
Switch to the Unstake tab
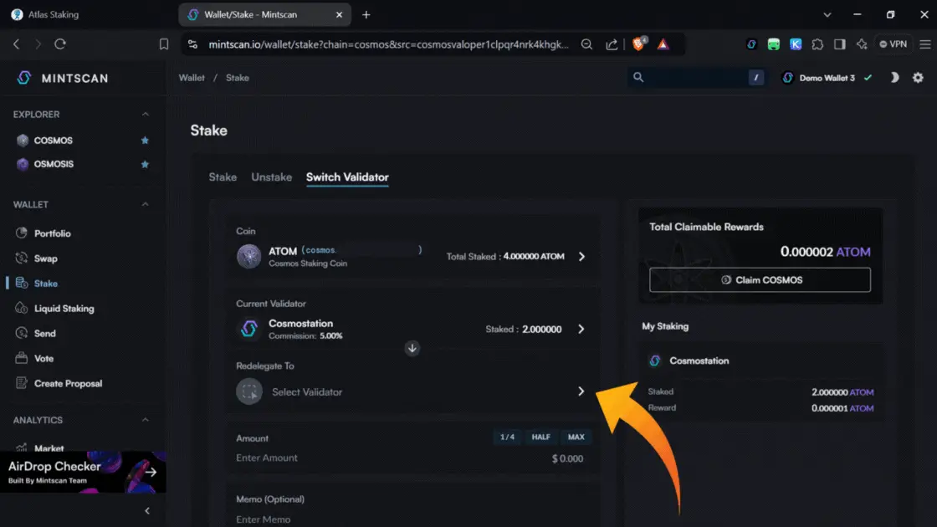[271, 177]
